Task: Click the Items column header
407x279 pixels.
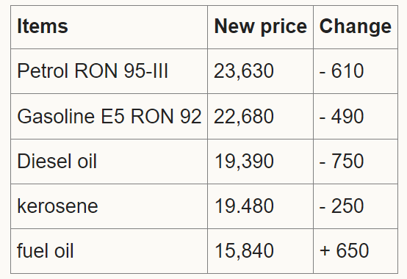Action: click(109, 27)
